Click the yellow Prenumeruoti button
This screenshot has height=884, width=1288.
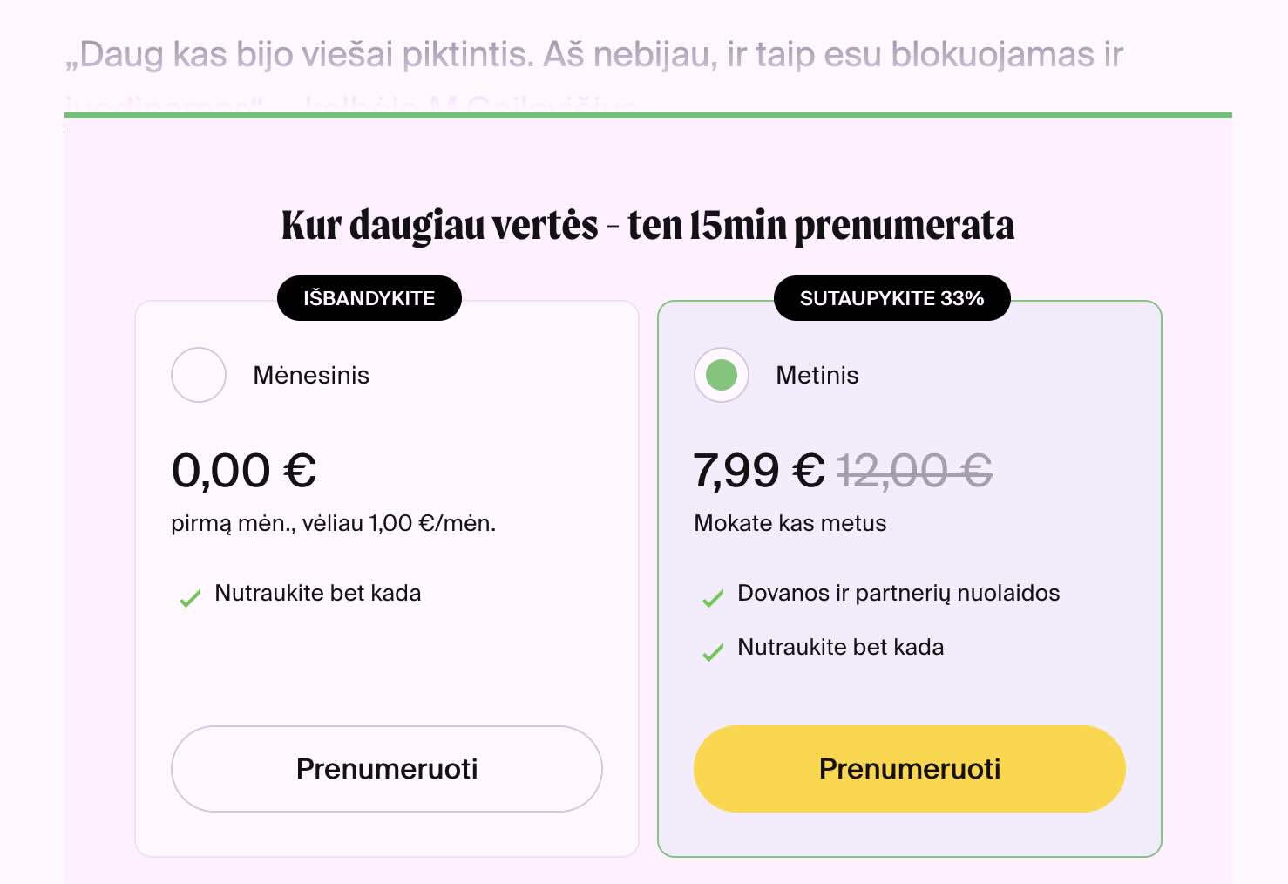910,769
